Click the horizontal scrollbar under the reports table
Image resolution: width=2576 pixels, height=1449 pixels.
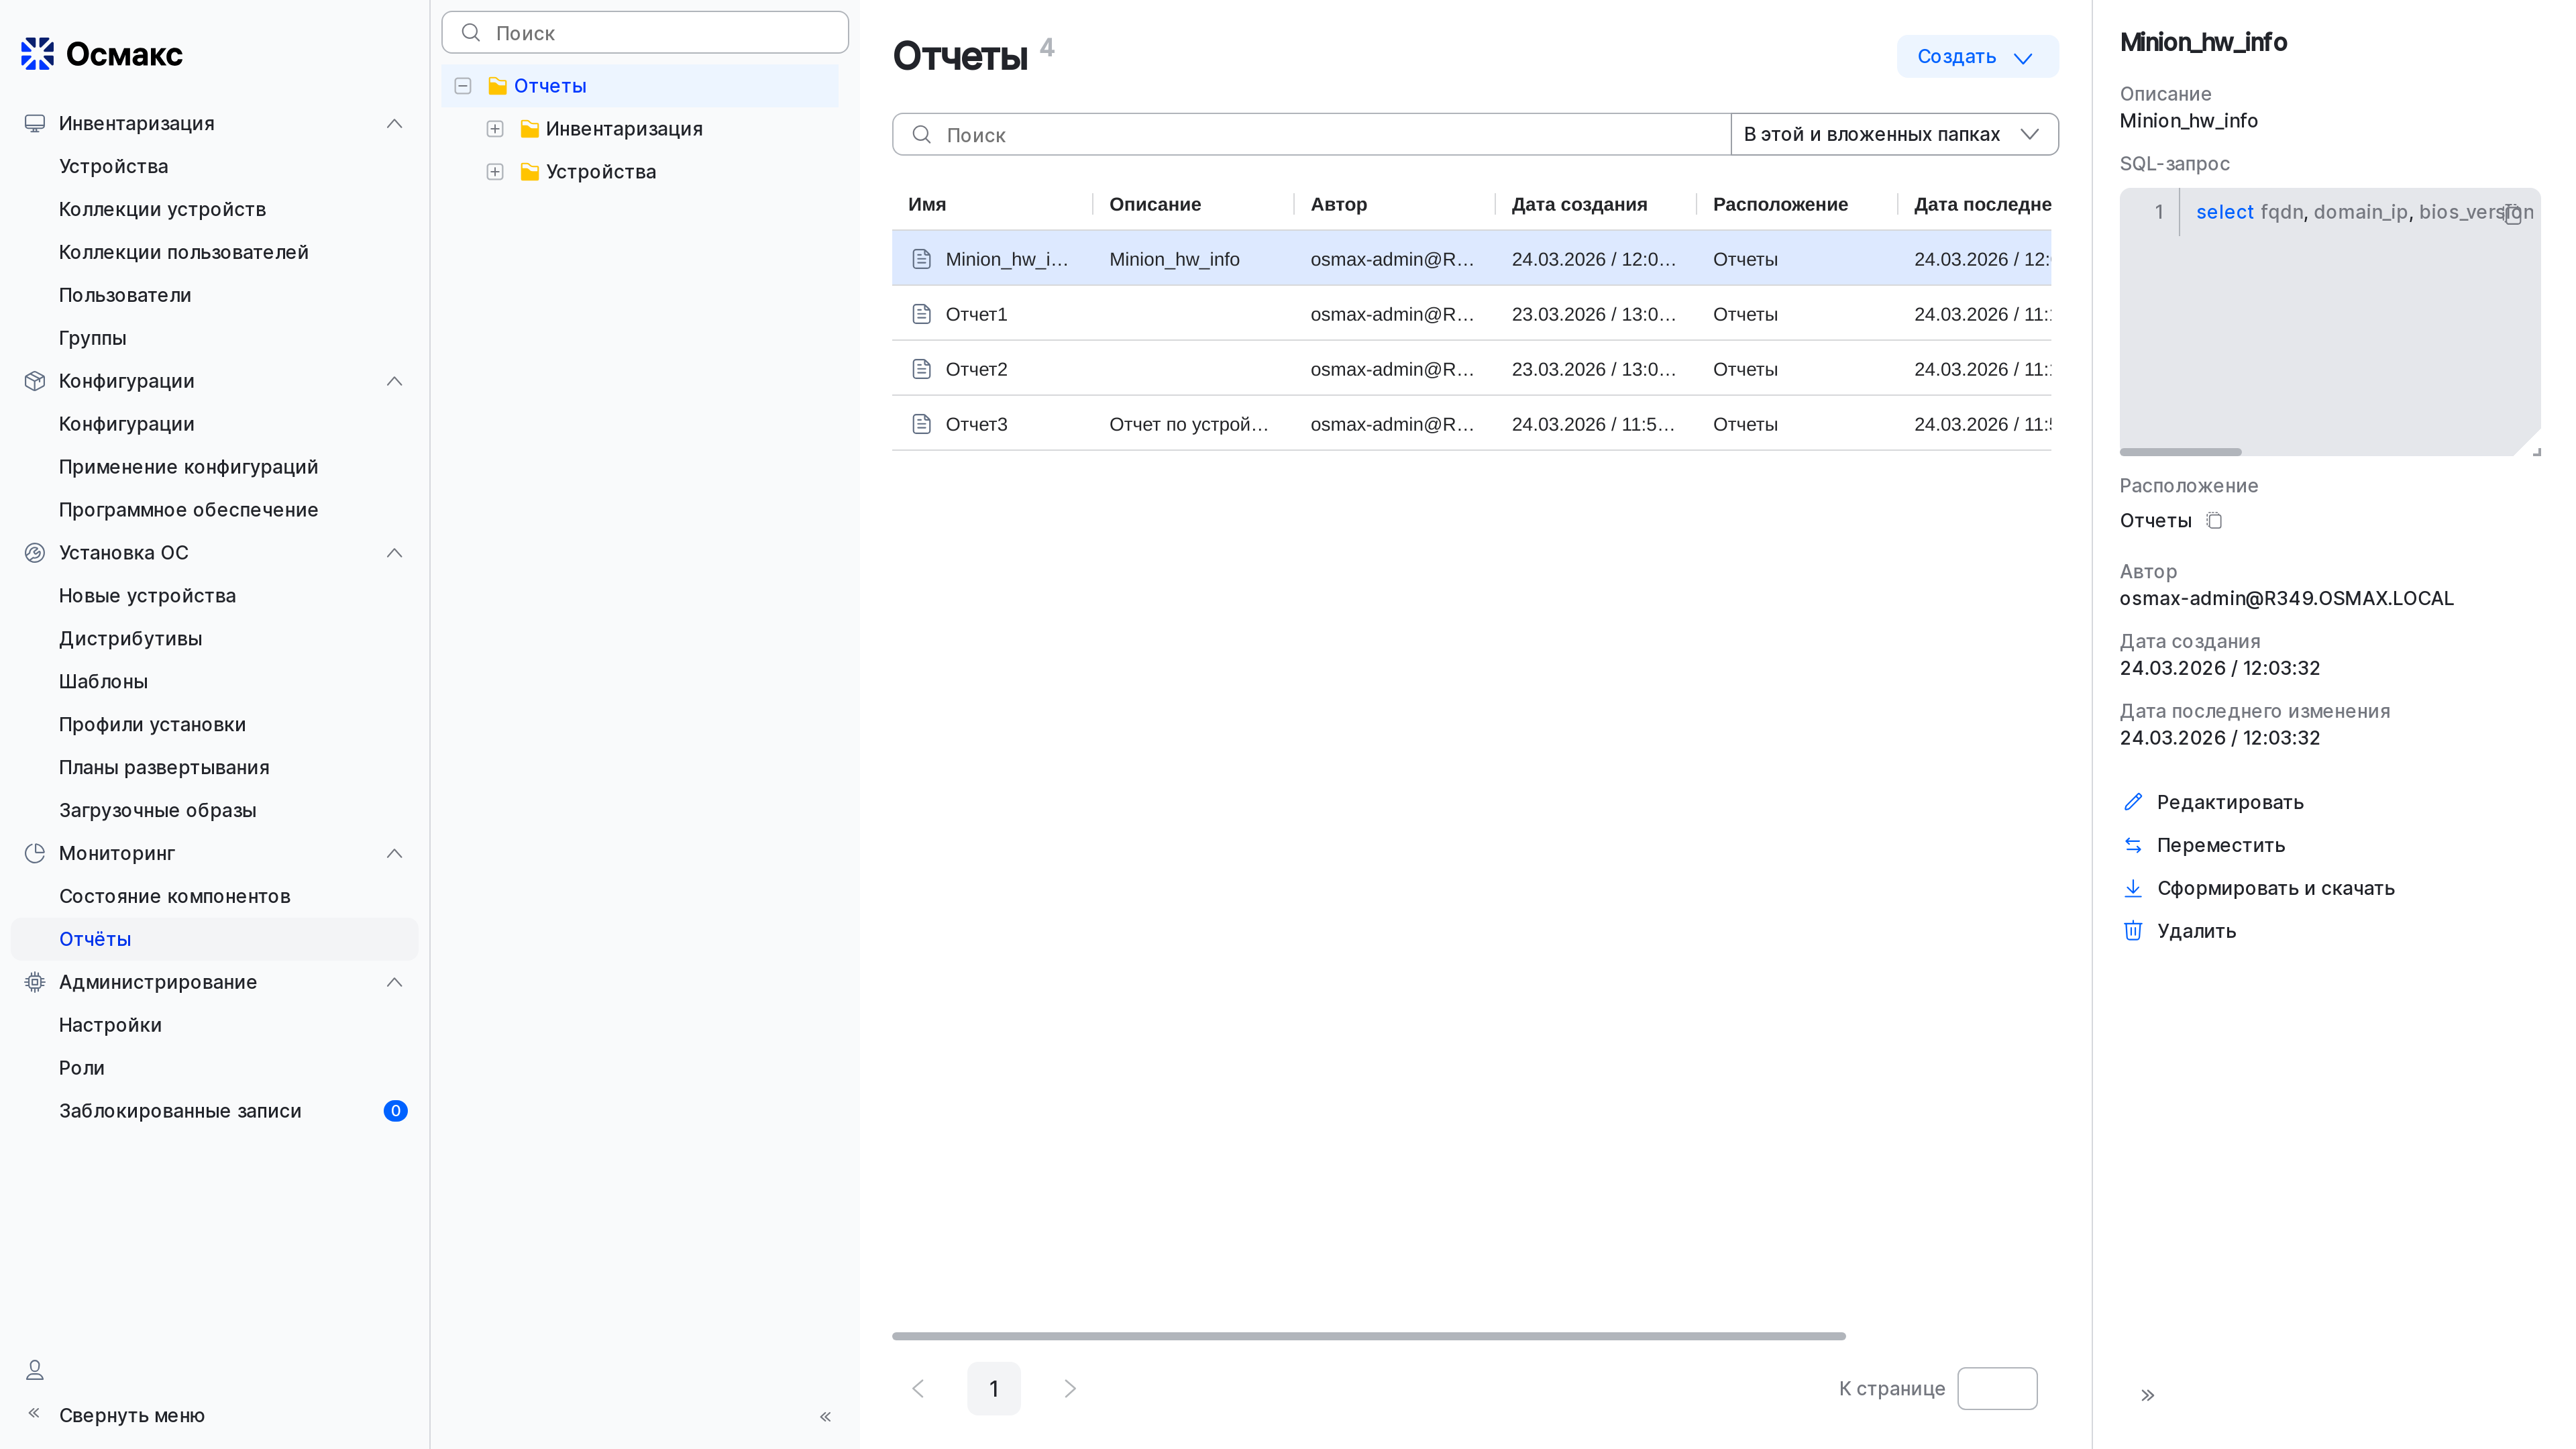click(x=1368, y=1336)
